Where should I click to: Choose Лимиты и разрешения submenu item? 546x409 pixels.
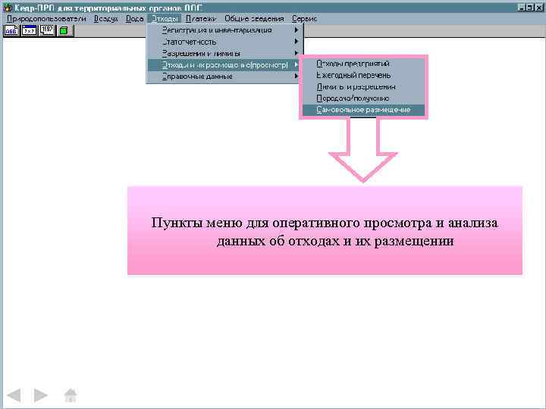(x=363, y=86)
